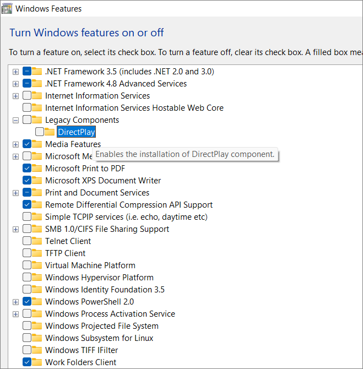The image size is (363, 369).
Task: Disable Windows PowerShell 2.0 checkbox
Action: (x=27, y=301)
